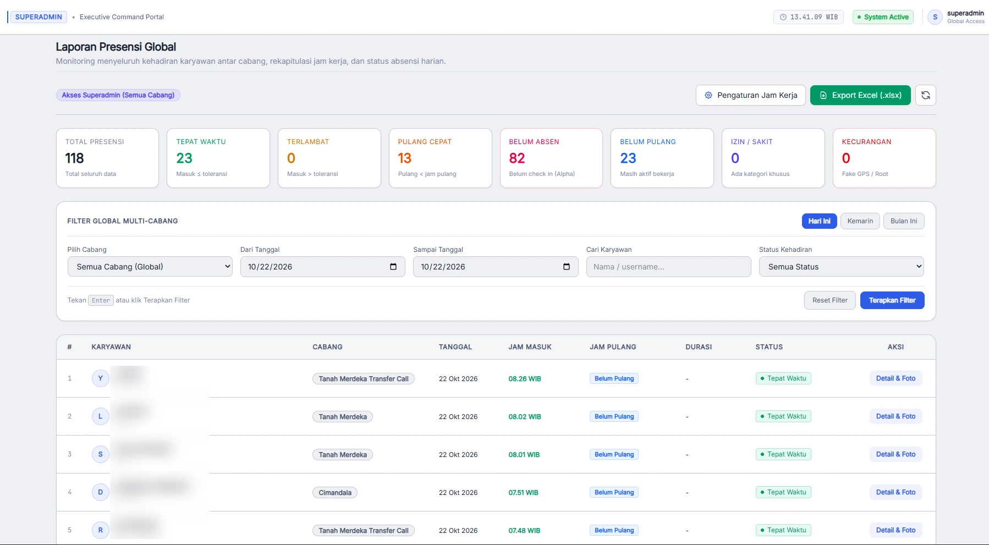Select the Kemarin quick filter
The height and width of the screenshot is (545, 989).
(860, 221)
